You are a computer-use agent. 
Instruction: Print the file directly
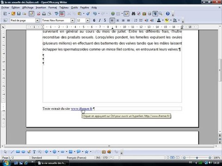pos(44,14)
